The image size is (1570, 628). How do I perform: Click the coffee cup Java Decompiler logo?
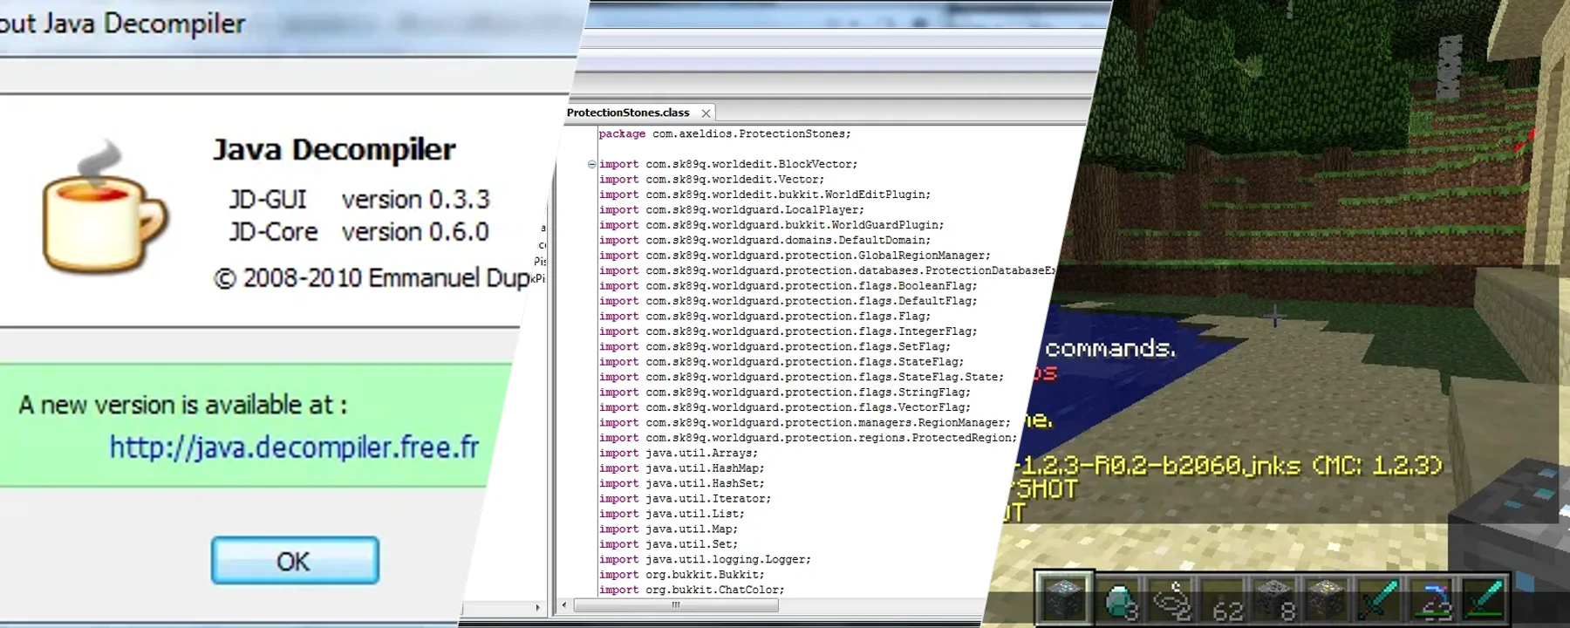click(104, 208)
